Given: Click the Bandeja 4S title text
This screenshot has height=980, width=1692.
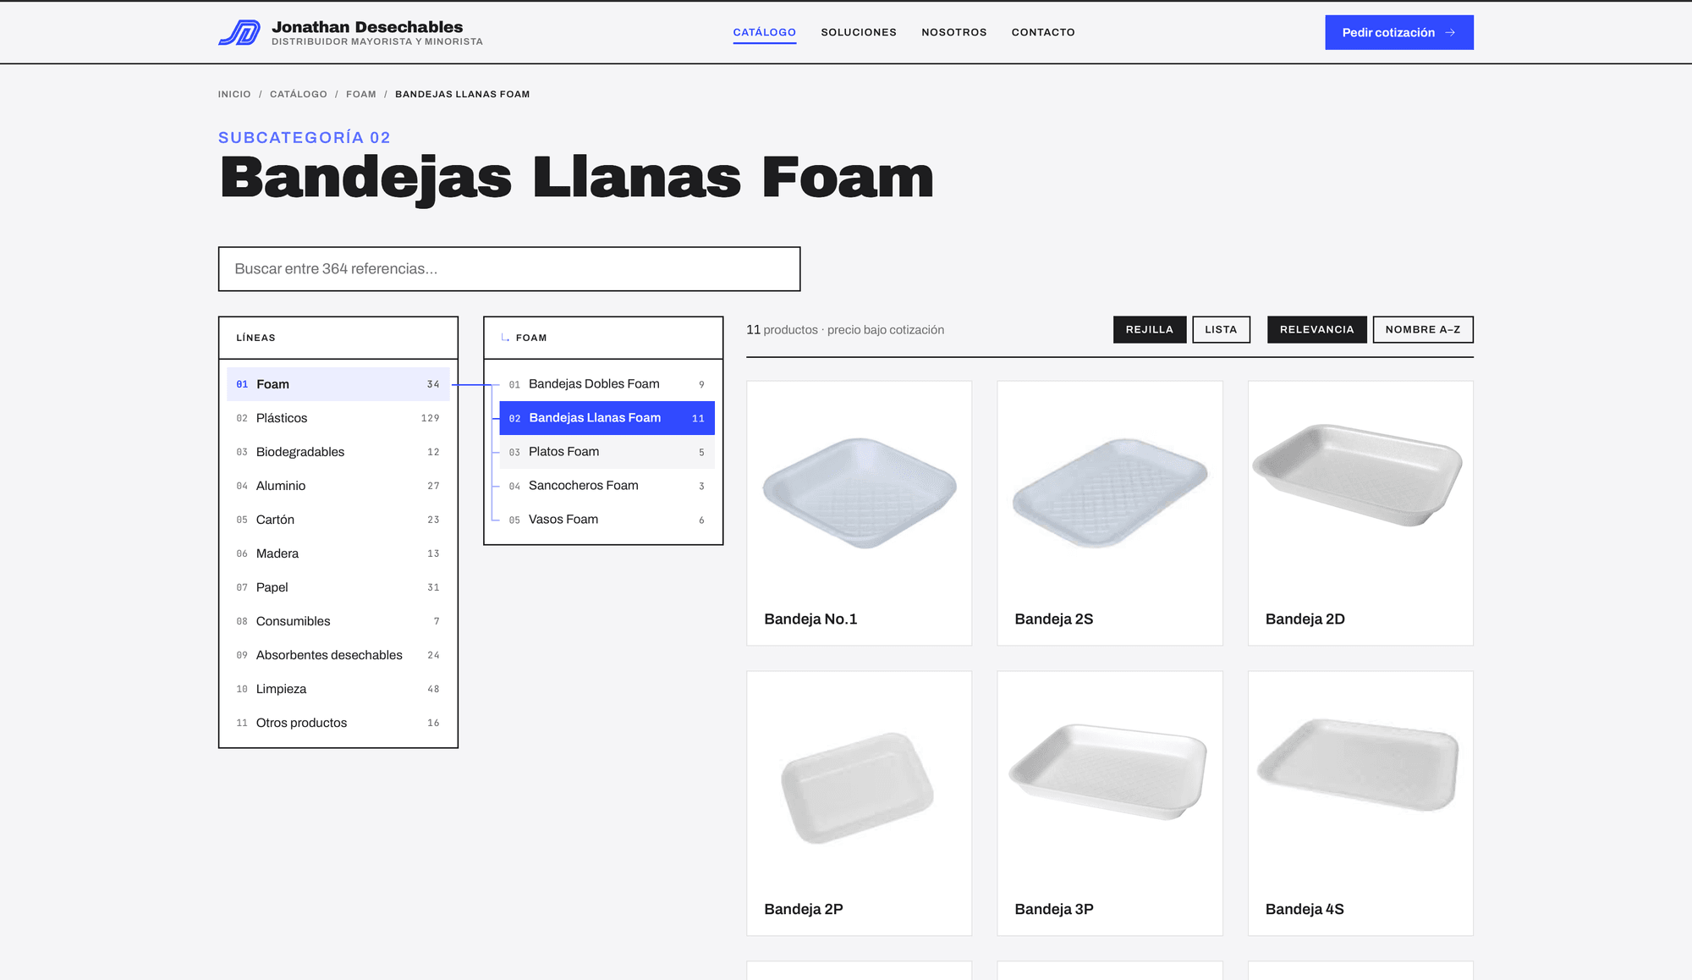Looking at the screenshot, I should 1305,909.
